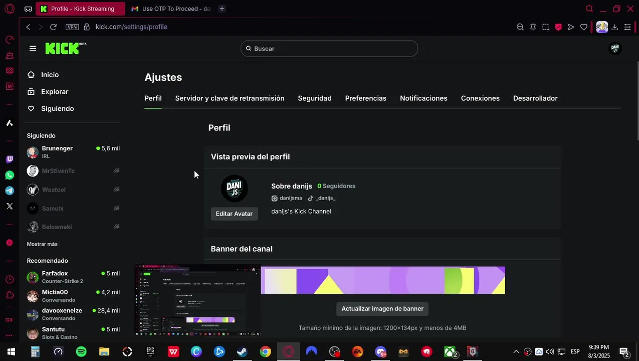Viewport: 639px width, 361px height.
Task: Open Aria AI in Opera sidebar
Action: coord(10,123)
